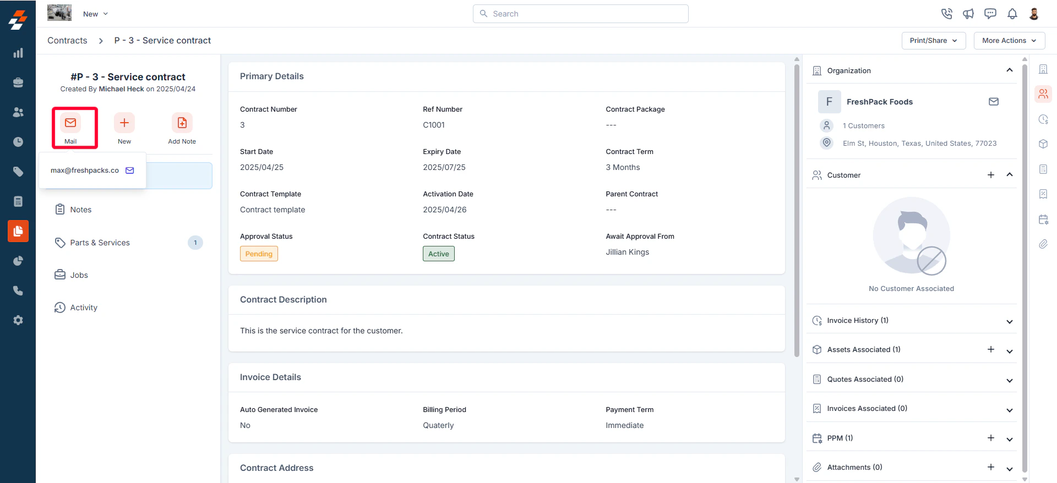Collapse the Customer section
The width and height of the screenshot is (1057, 483).
point(1010,175)
